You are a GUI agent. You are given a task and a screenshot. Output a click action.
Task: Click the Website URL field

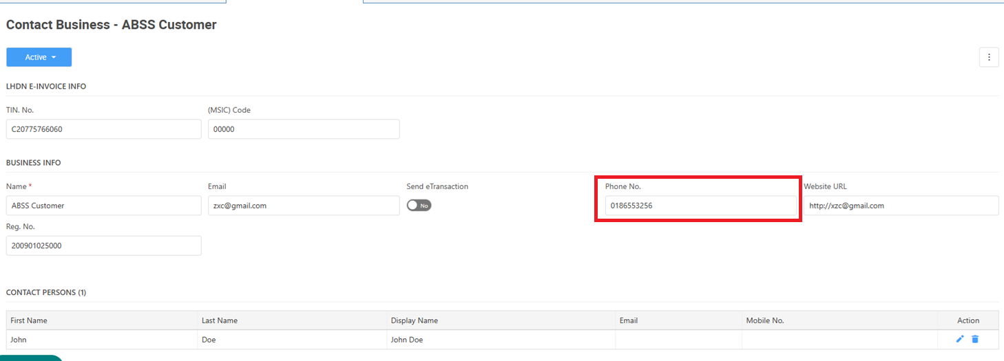click(901, 206)
